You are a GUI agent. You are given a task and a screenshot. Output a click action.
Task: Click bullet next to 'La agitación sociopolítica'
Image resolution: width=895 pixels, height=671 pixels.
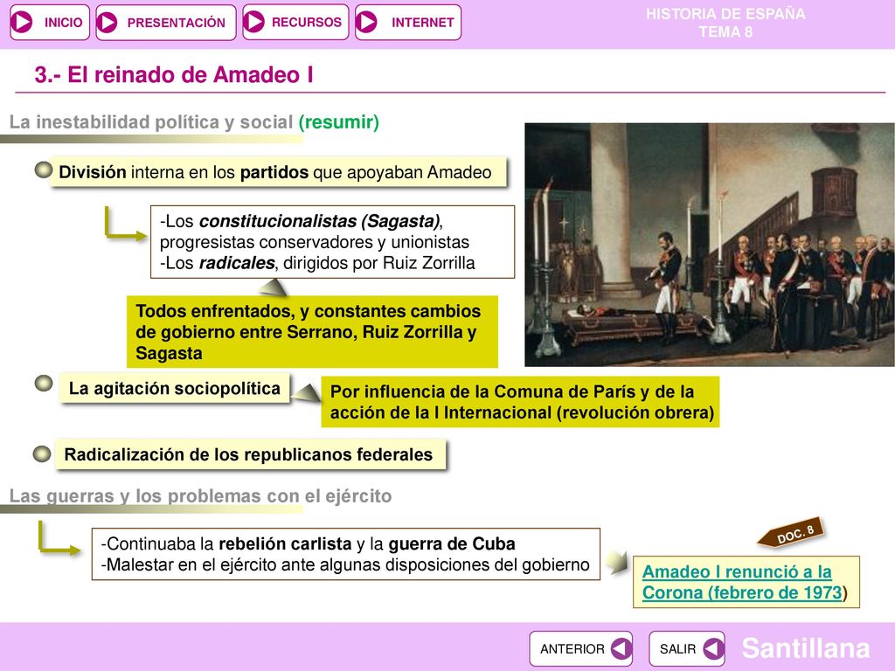click(44, 383)
